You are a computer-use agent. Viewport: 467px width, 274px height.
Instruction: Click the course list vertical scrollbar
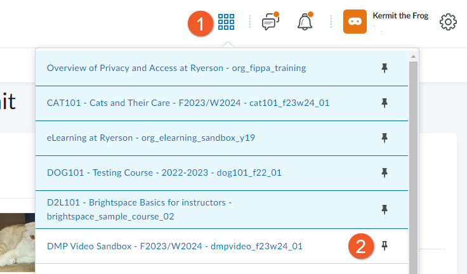tap(413, 159)
